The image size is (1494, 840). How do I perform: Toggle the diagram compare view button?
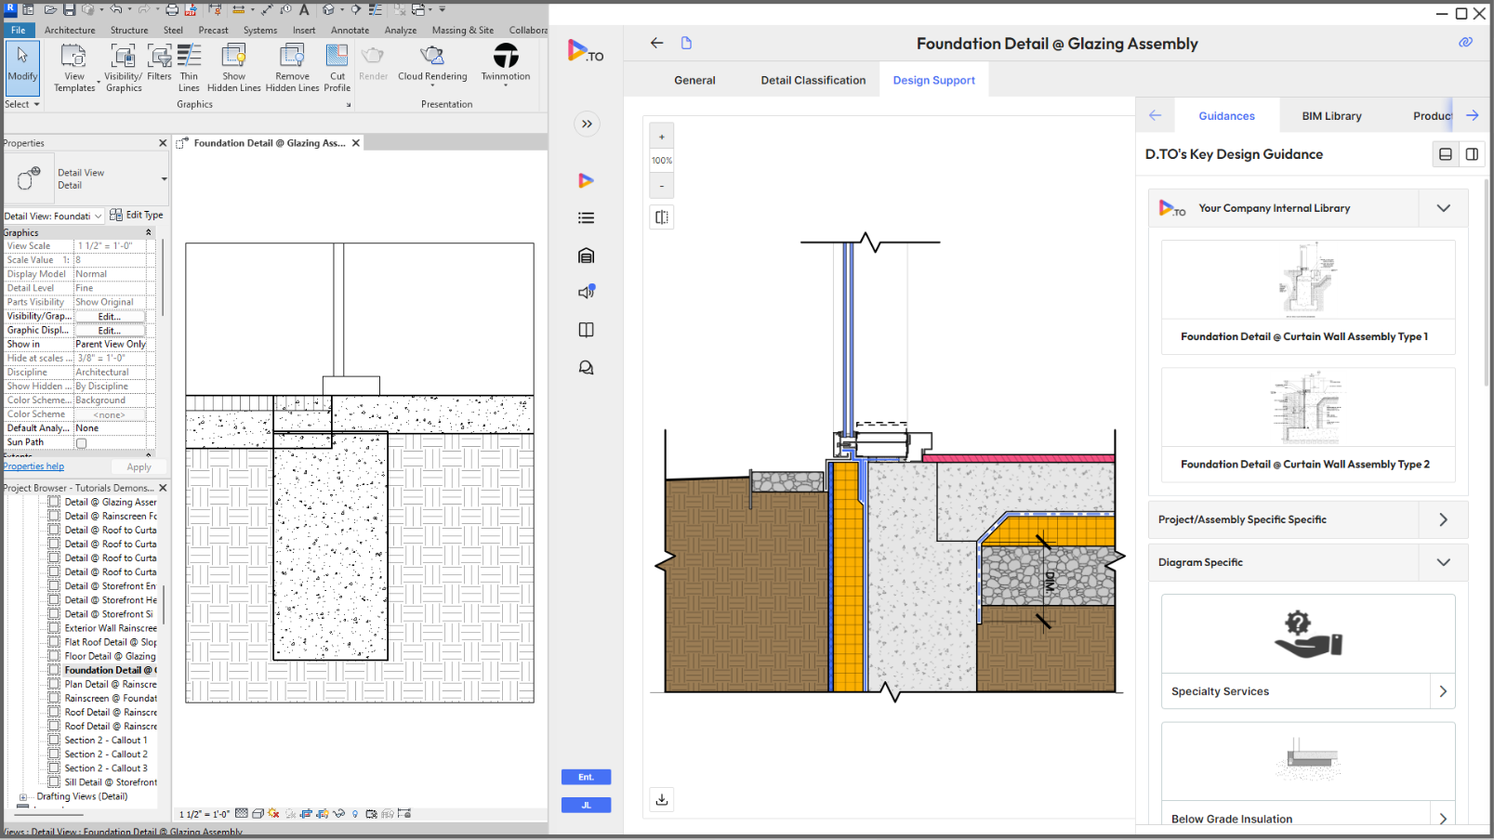point(662,217)
